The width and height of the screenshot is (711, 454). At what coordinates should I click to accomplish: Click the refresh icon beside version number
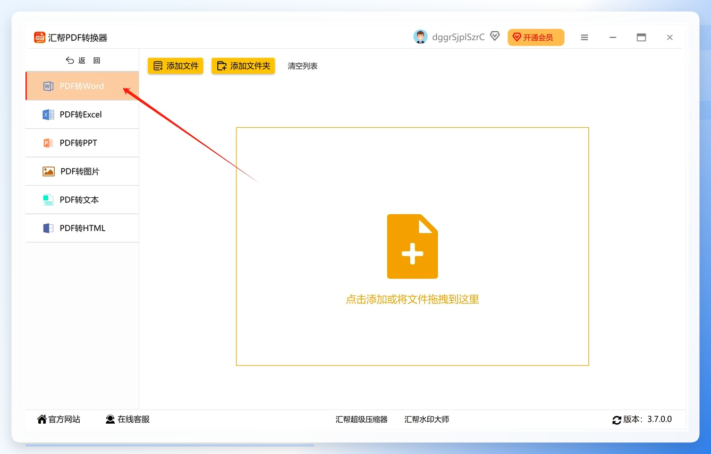[617, 420]
